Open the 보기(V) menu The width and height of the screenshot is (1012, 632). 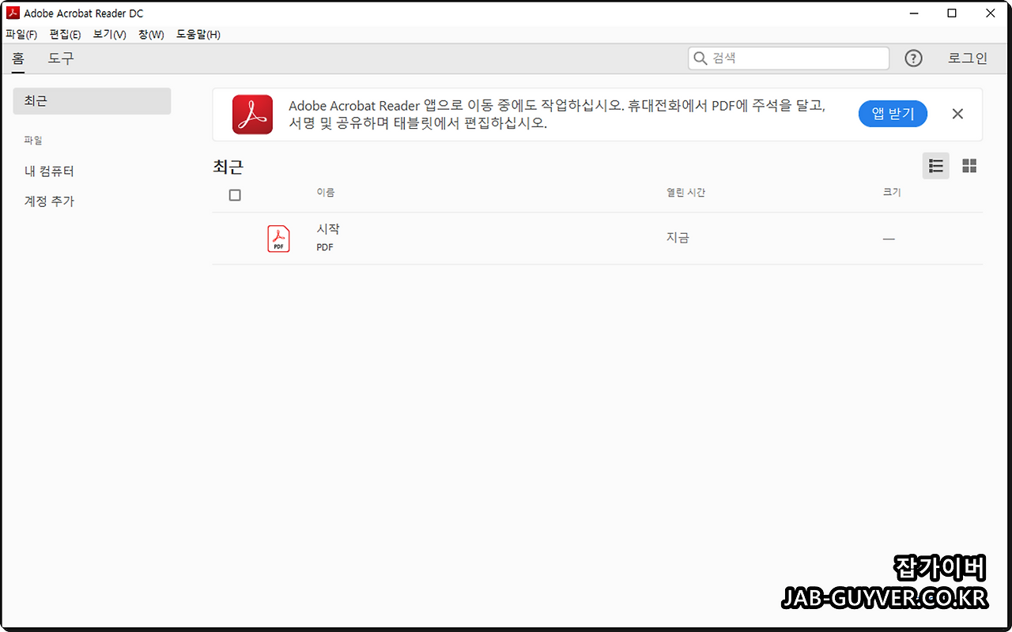[x=109, y=35]
